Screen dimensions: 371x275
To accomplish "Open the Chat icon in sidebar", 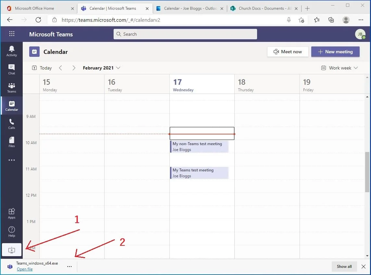I will click(x=12, y=69).
